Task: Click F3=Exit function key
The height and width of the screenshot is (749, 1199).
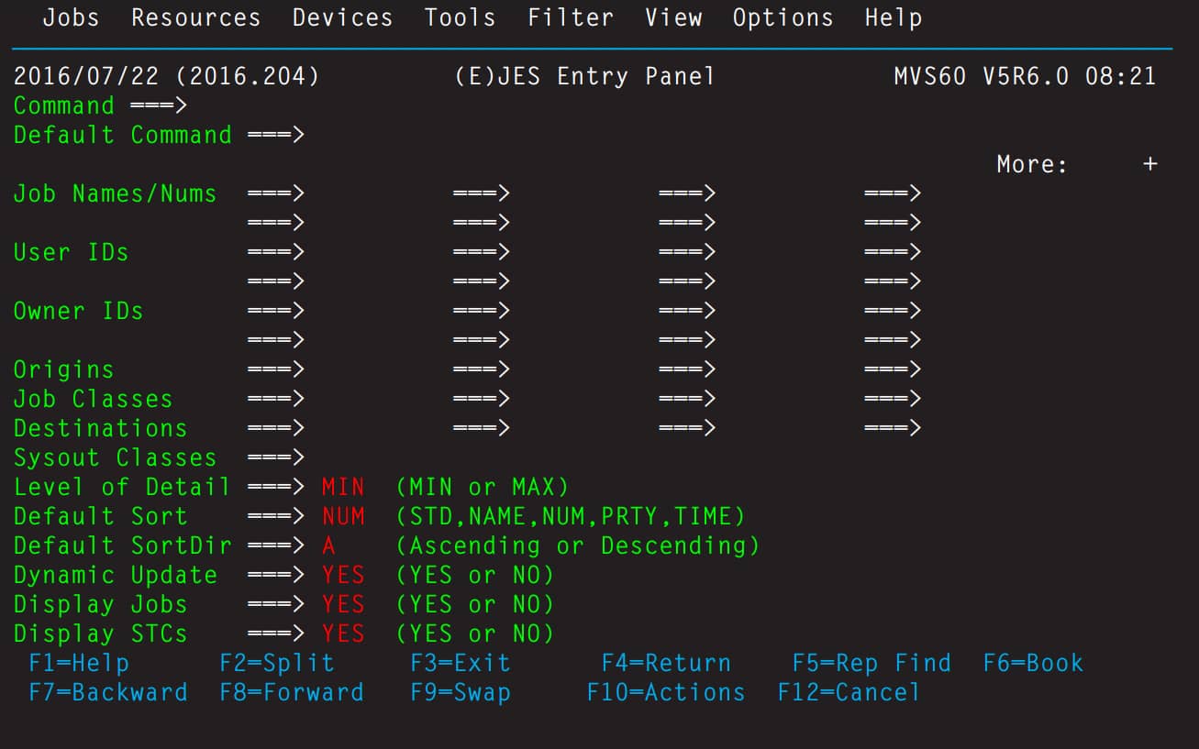Action: click(460, 663)
